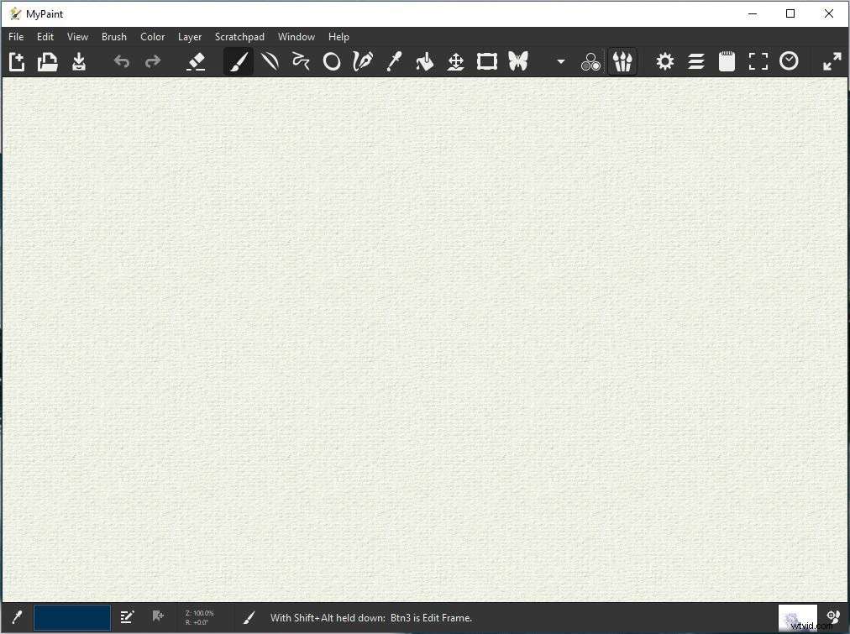The width and height of the screenshot is (850, 634).
Task: Switch to the Eraser mode
Action: (196, 61)
